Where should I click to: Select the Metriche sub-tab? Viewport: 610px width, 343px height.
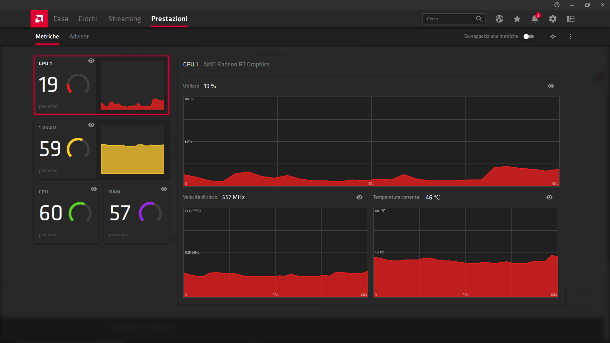[47, 37]
